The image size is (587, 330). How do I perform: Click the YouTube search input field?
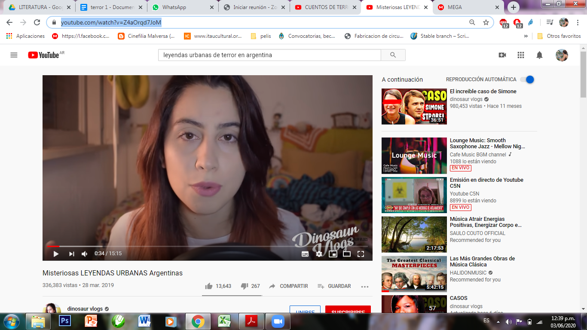tap(269, 55)
